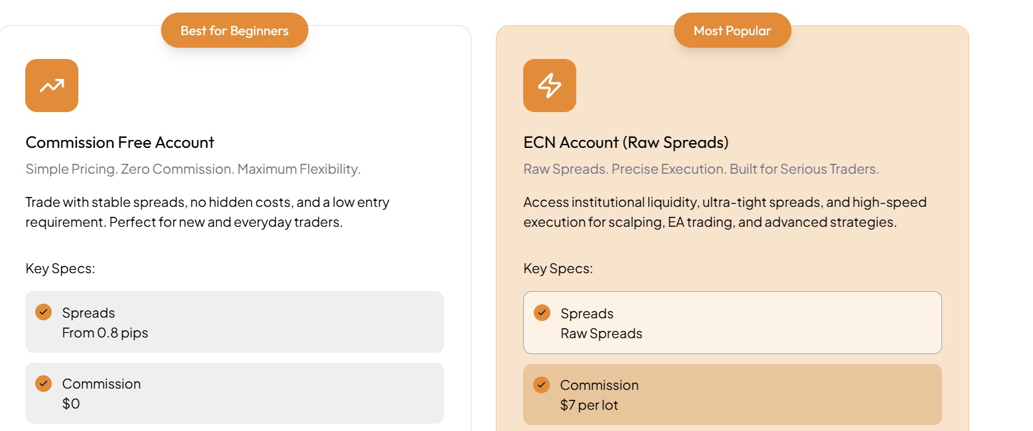Click the Commission Free Account heading
The image size is (1033, 431).
coord(120,143)
